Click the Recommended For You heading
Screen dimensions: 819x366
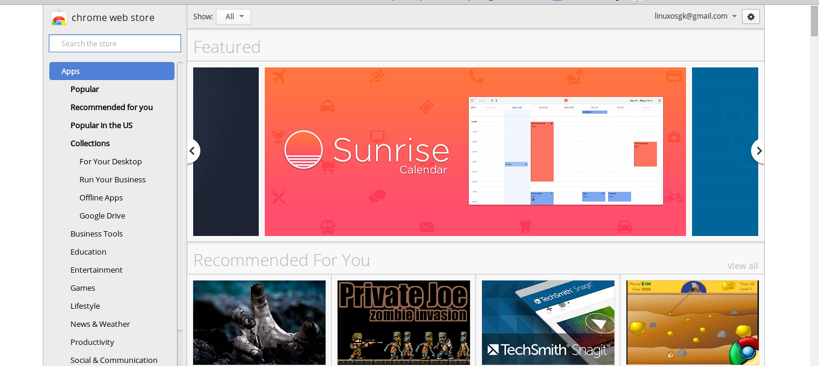pyautogui.click(x=282, y=260)
